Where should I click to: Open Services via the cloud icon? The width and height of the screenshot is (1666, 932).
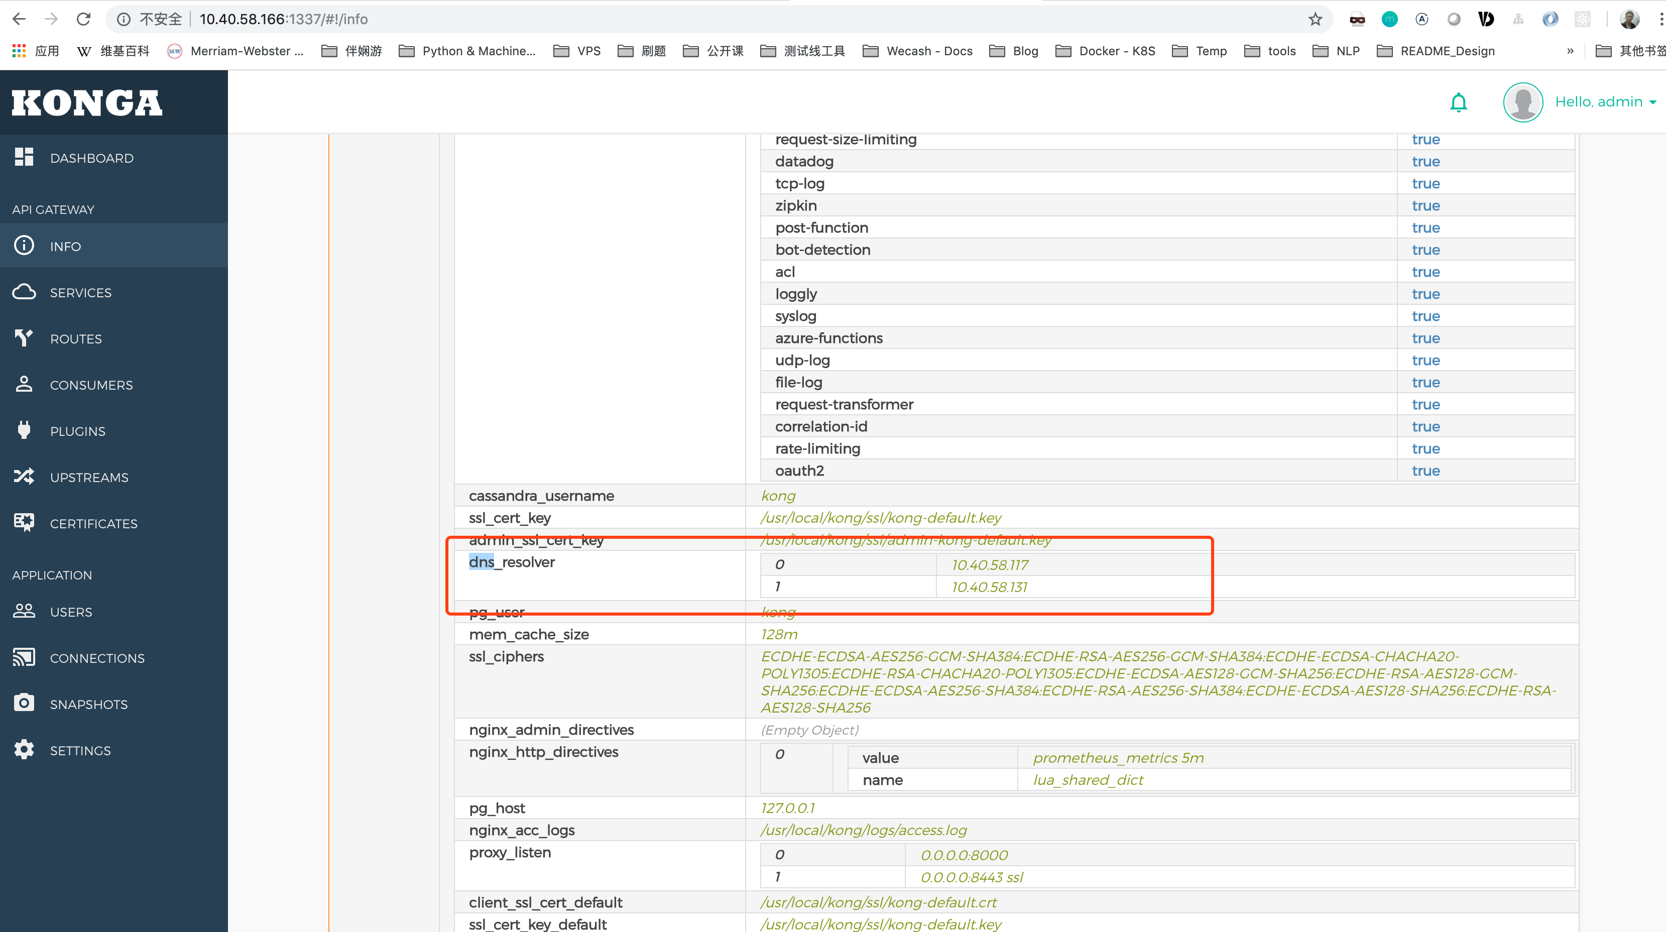(24, 292)
